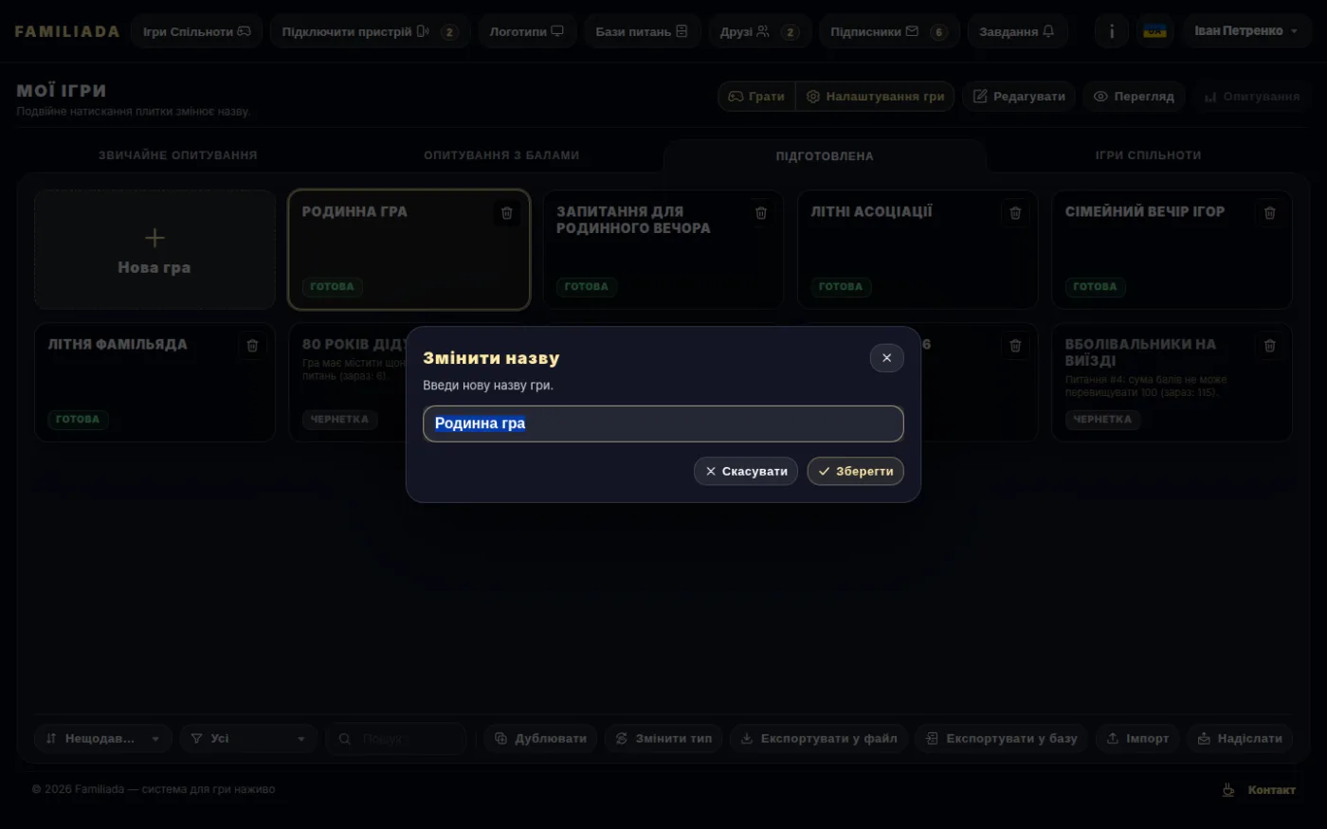Click Змінити тип button

coord(663,739)
